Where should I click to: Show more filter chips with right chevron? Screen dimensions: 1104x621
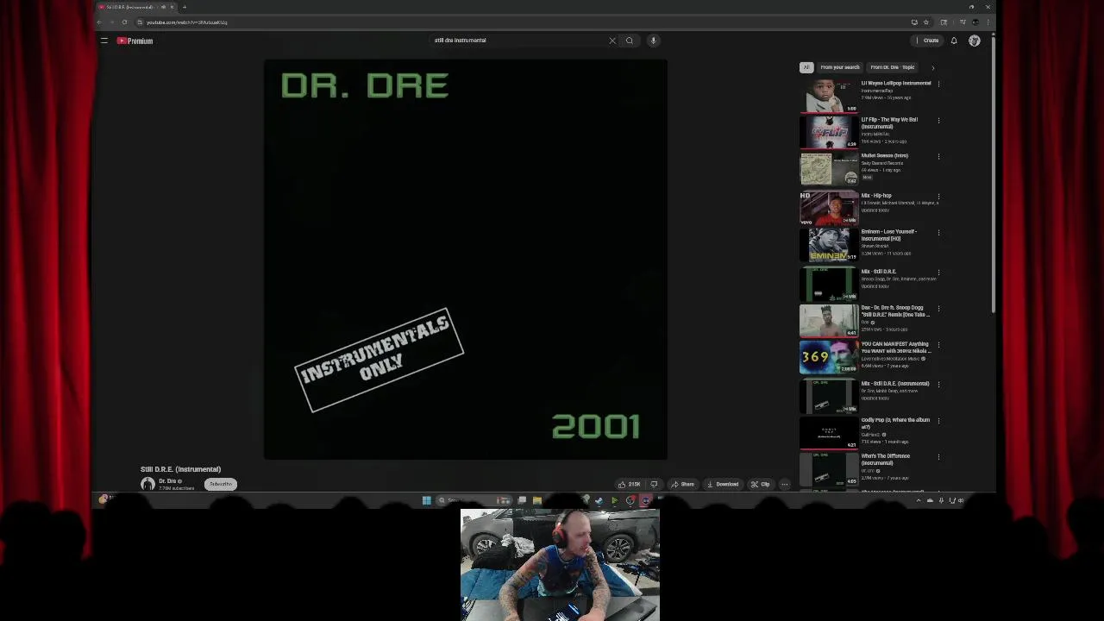(932, 67)
